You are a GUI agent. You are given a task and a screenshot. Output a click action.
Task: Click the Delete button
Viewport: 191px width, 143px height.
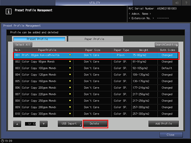click(x=95, y=124)
